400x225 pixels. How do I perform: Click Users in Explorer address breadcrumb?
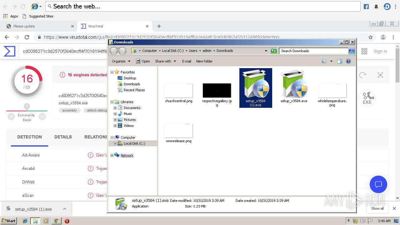[193, 51]
